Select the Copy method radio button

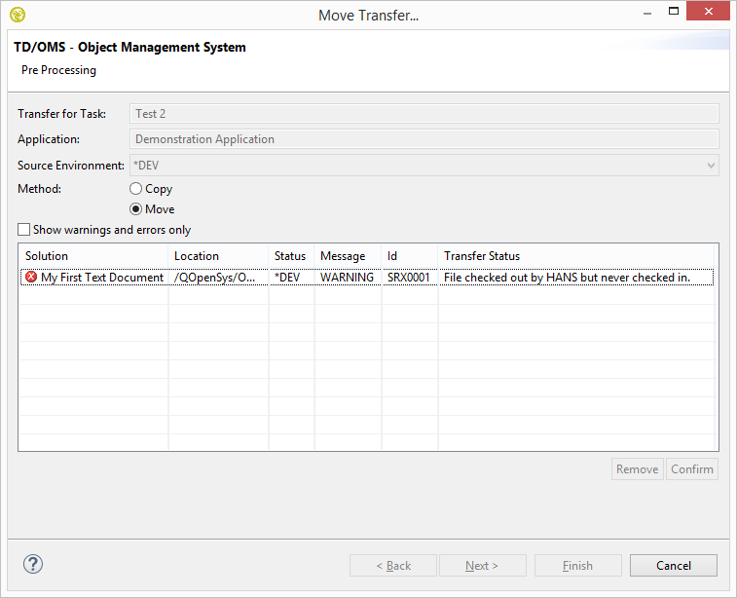click(136, 189)
